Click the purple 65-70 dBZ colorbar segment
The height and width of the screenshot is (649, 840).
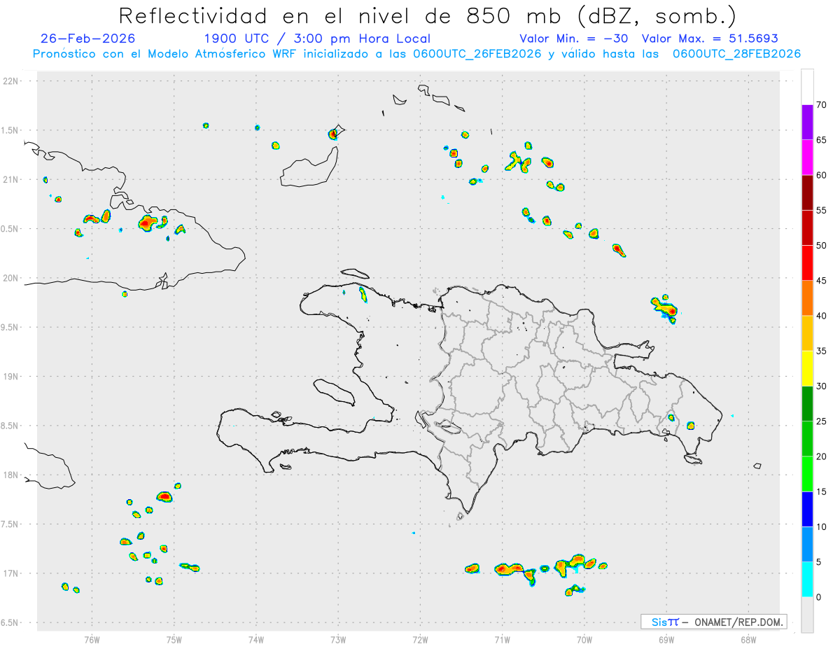807,123
